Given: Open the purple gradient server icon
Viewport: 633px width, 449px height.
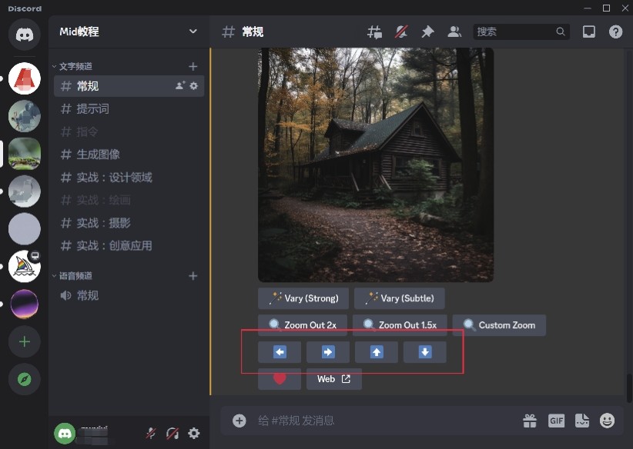Looking at the screenshot, I should pos(24,304).
